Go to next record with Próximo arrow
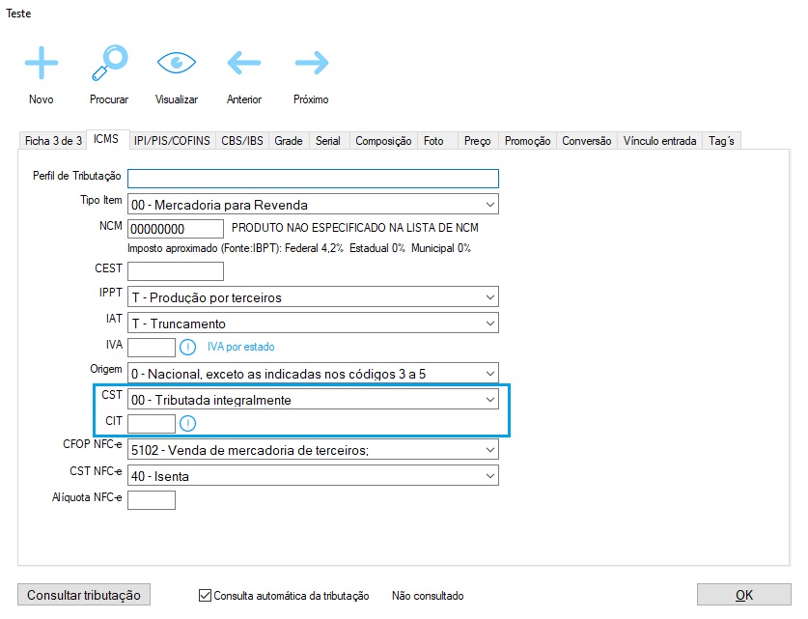This screenshot has height=619, width=808. pyautogui.click(x=311, y=64)
